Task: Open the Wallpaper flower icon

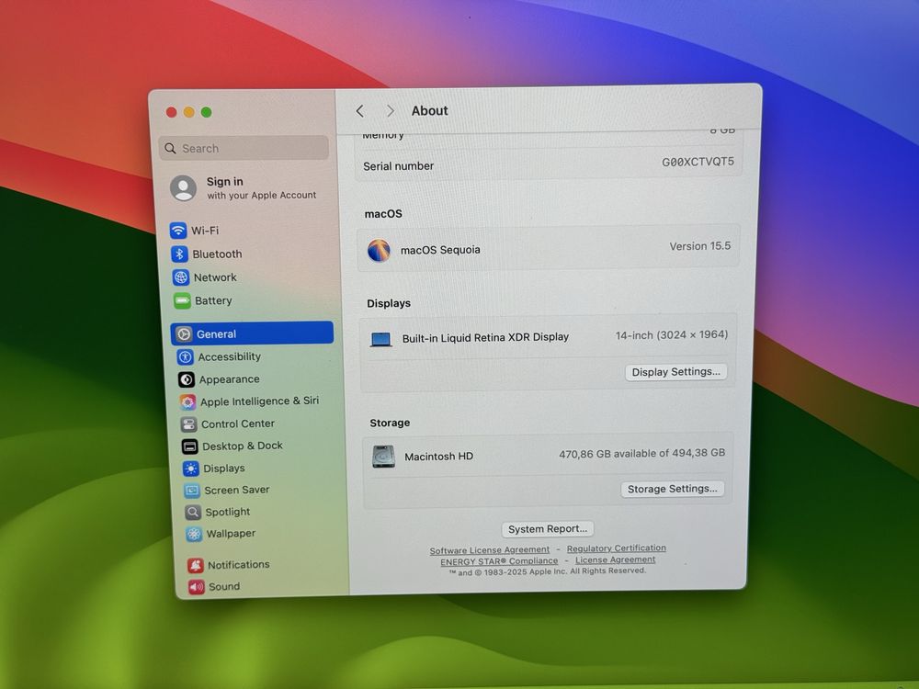Action: coord(194,535)
